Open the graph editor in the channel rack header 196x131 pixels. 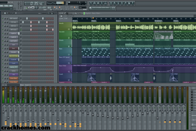click(49, 13)
